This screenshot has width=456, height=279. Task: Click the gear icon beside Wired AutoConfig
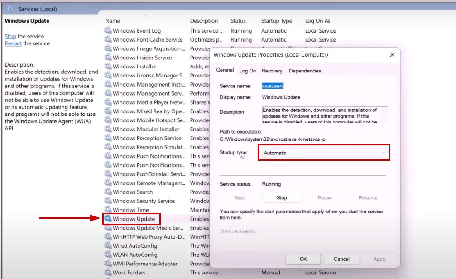(108, 245)
